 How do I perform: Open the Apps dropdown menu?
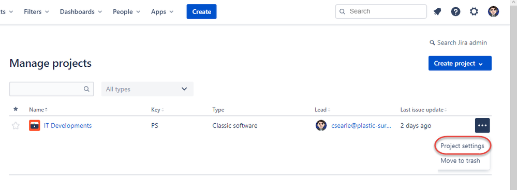click(162, 11)
